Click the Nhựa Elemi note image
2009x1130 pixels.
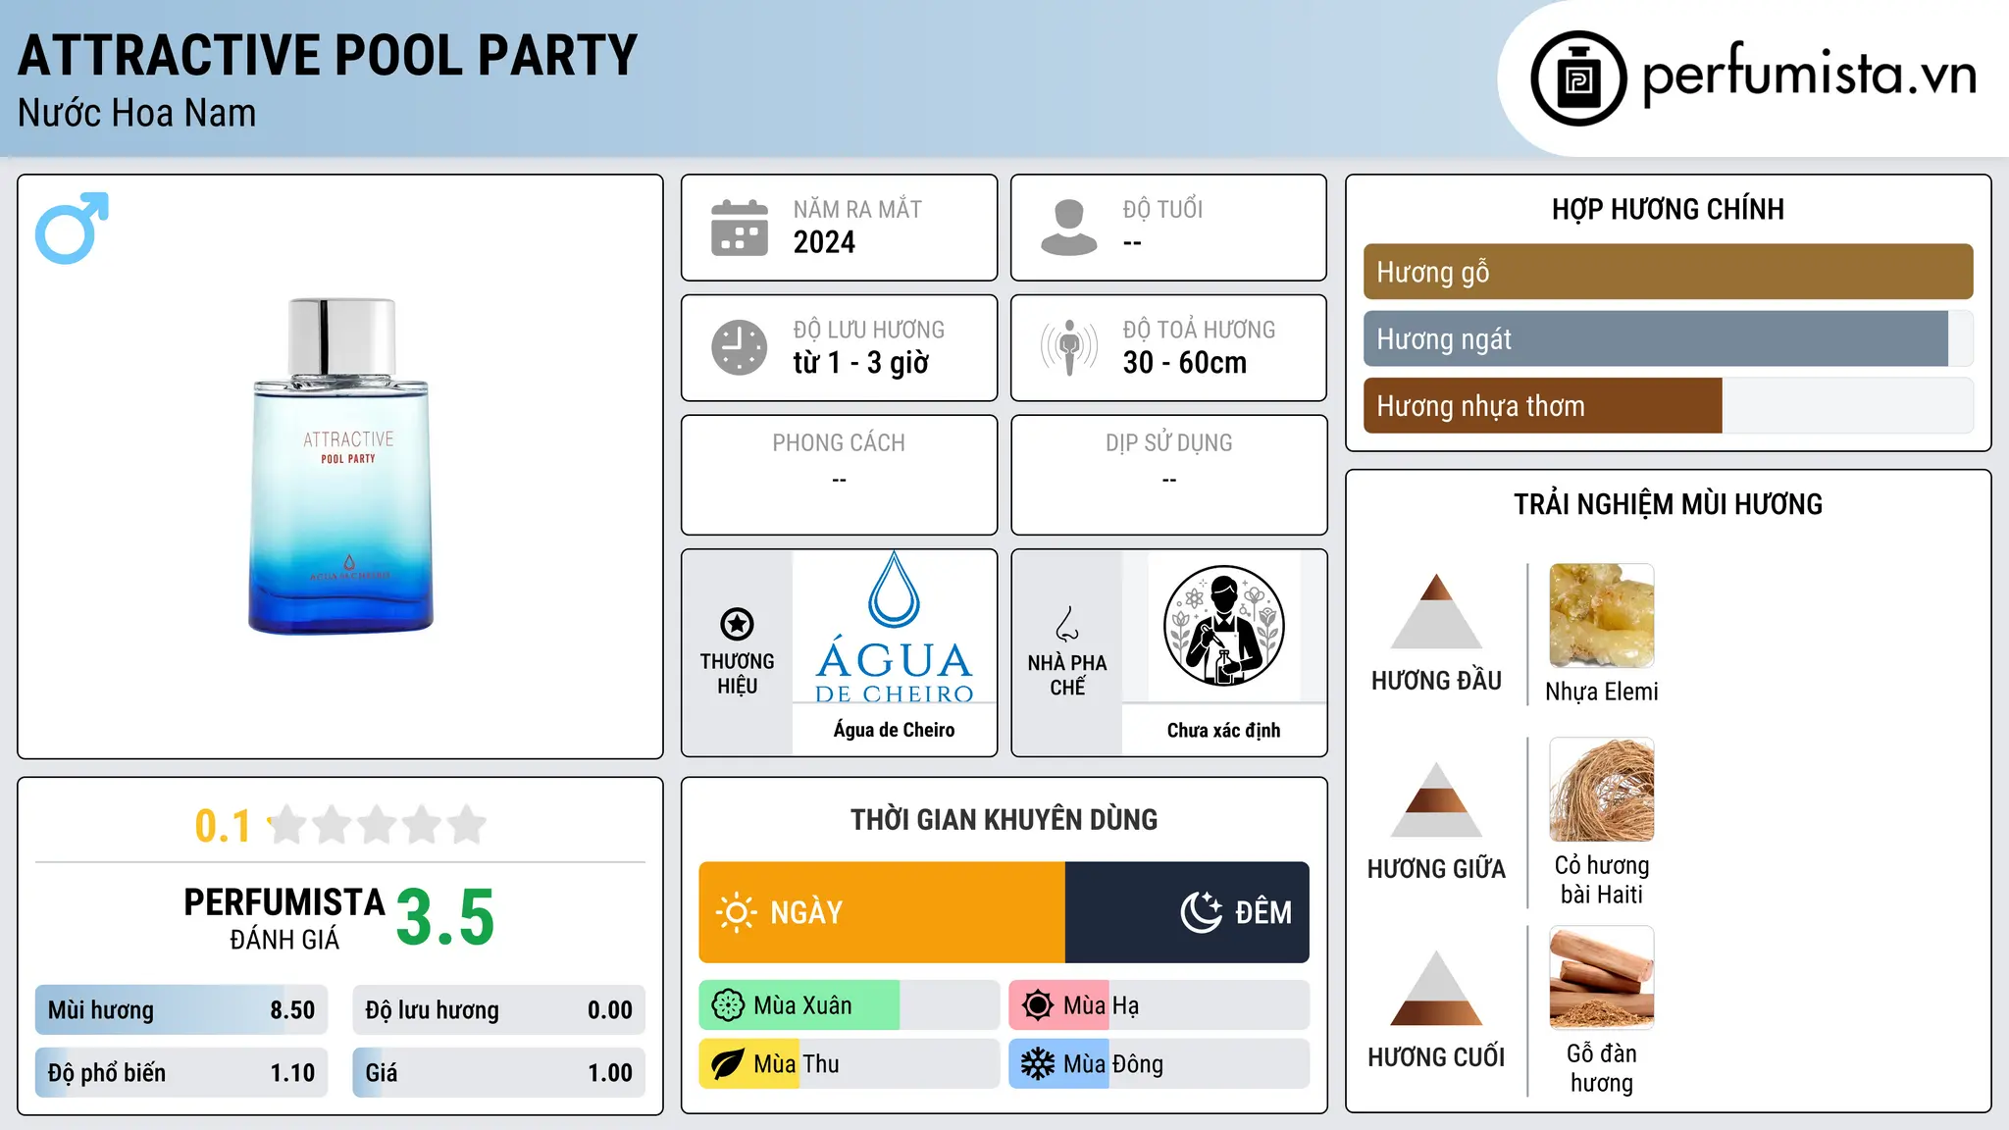click(x=1601, y=616)
